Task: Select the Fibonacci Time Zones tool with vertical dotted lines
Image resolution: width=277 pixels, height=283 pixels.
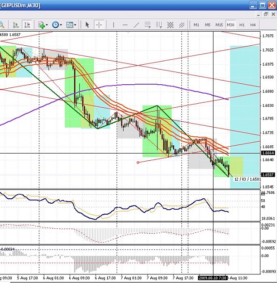Action: point(159,25)
